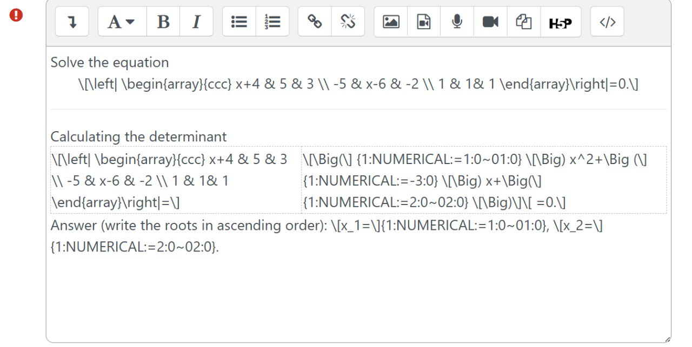The height and width of the screenshot is (347, 692).
Task: Insert H5P content
Action: pyautogui.click(x=561, y=22)
